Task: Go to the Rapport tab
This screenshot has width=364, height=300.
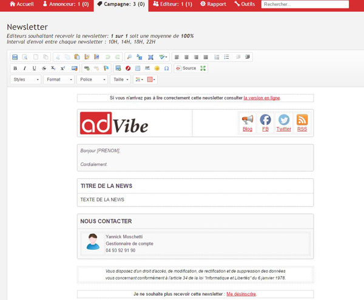Action: coord(213,4)
